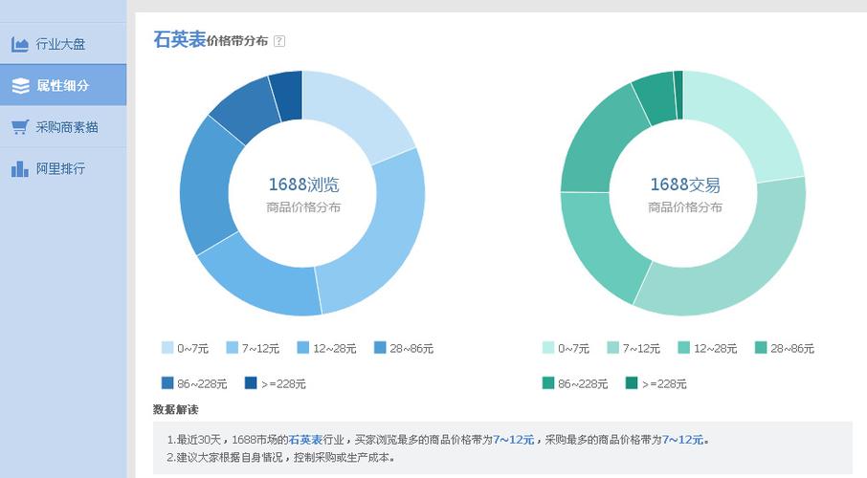Click the 数据解读 heading

(175, 409)
